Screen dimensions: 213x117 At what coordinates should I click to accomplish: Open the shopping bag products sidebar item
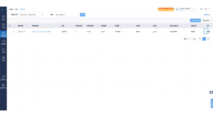[x=3, y=17]
